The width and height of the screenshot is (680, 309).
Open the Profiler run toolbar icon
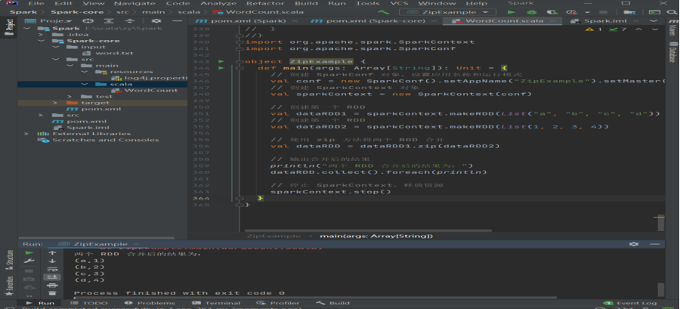click(x=573, y=12)
